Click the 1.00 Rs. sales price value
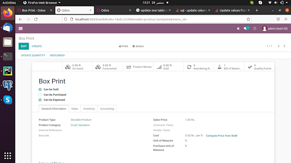The image size is (291, 163). pos(190,120)
